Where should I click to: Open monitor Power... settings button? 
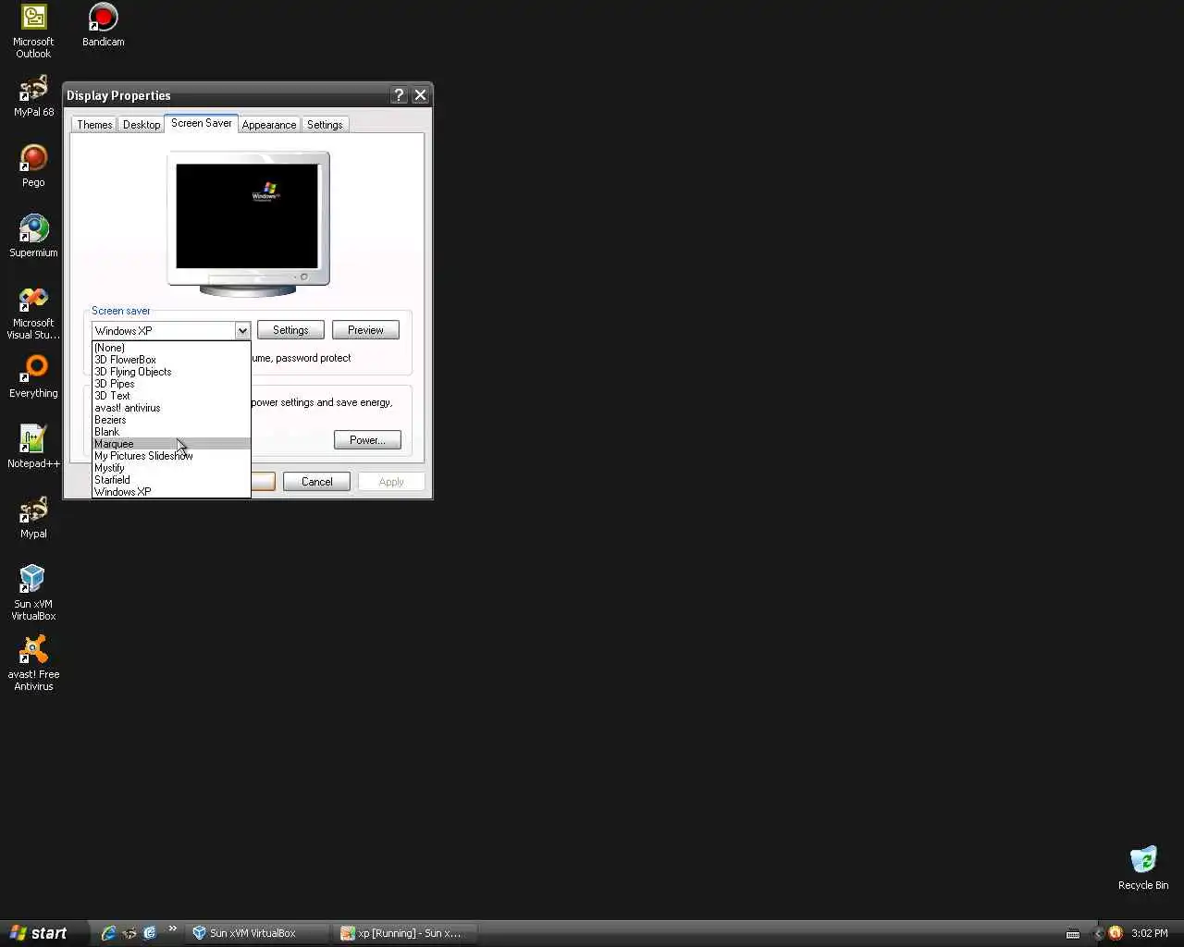pos(367,440)
